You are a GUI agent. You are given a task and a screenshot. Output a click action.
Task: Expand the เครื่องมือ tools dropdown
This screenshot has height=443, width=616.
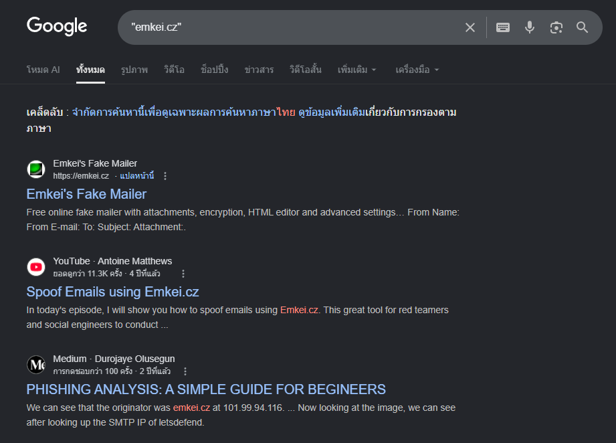click(x=417, y=70)
